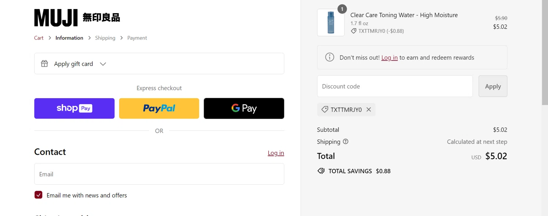This screenshot has width=548, height=216.
Task: Click the MUJI logo
Action: pos(77,18)
